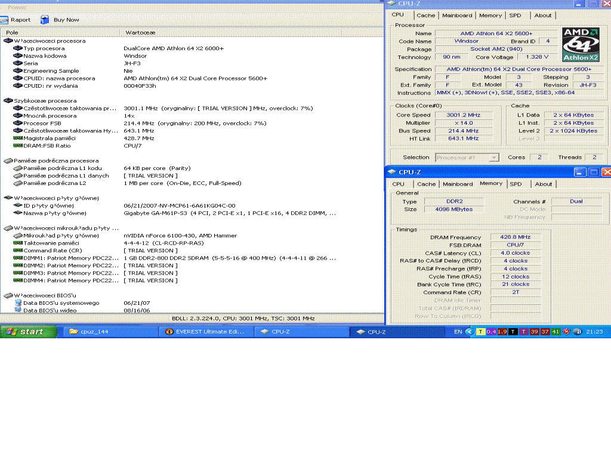Click the W³aœciwoœci BIOS'u section icon
The width and height of the screenshot is (611, 451).
pyautogui.click(x=8, y=295)
